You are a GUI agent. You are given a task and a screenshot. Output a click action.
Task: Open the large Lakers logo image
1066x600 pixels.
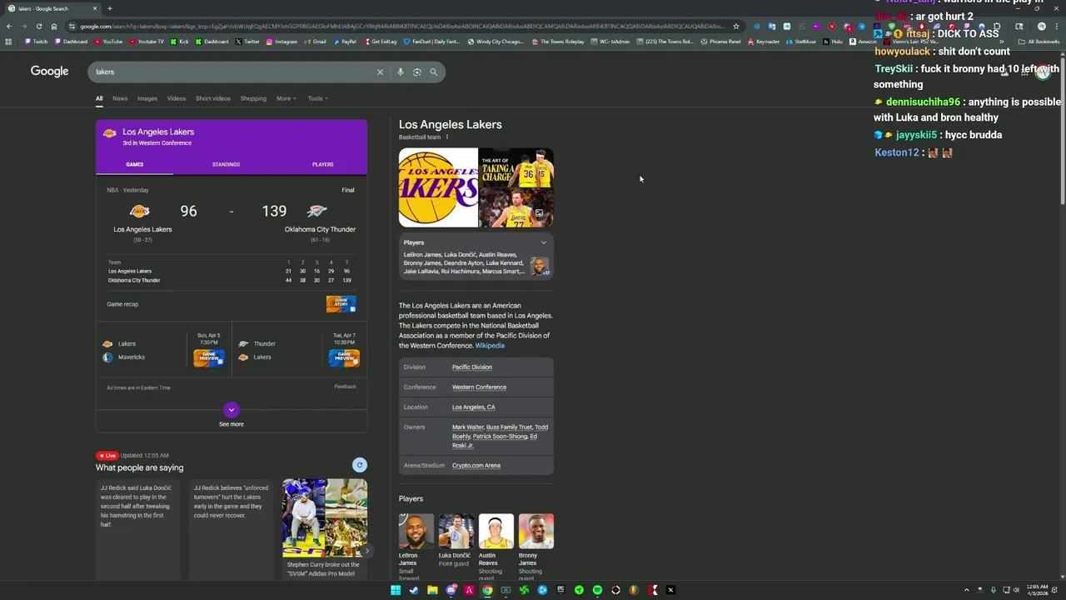coord(438,187)
